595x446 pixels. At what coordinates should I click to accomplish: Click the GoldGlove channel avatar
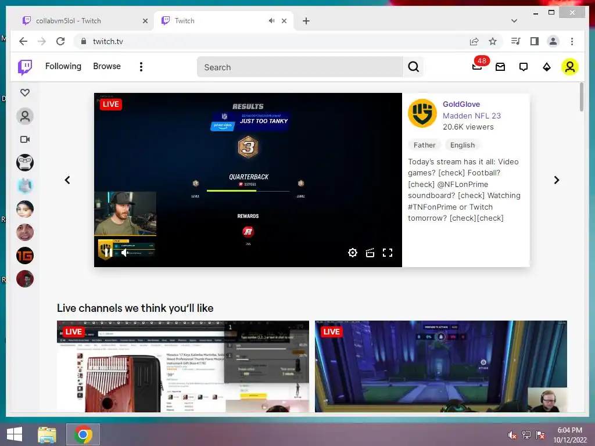tap(422, 113)
